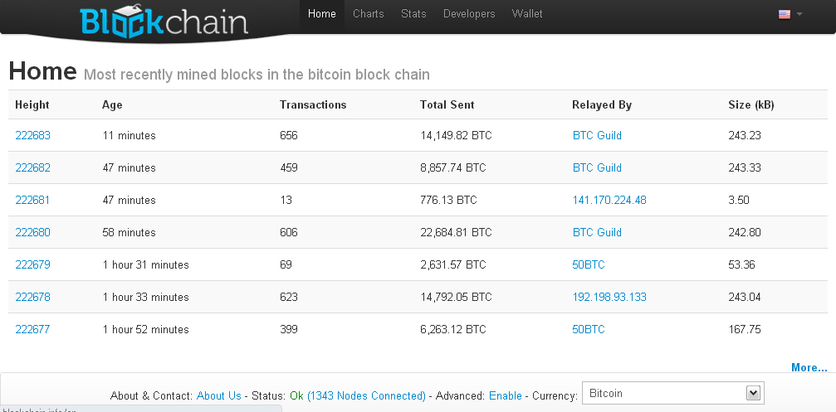Screen dimensions: 836x412
Task: Go to the Stats page
Action: [x=413, y=14]
